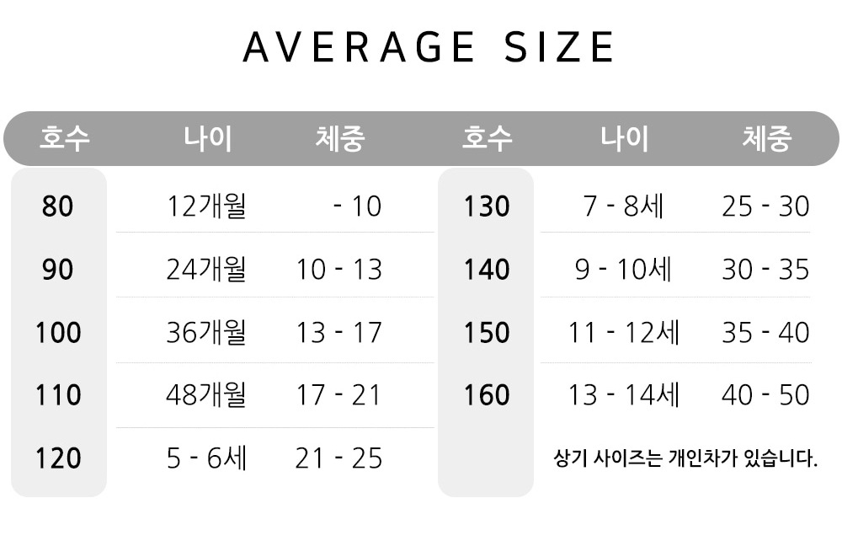Click the size 160 cell

click(x=487, y=395)
